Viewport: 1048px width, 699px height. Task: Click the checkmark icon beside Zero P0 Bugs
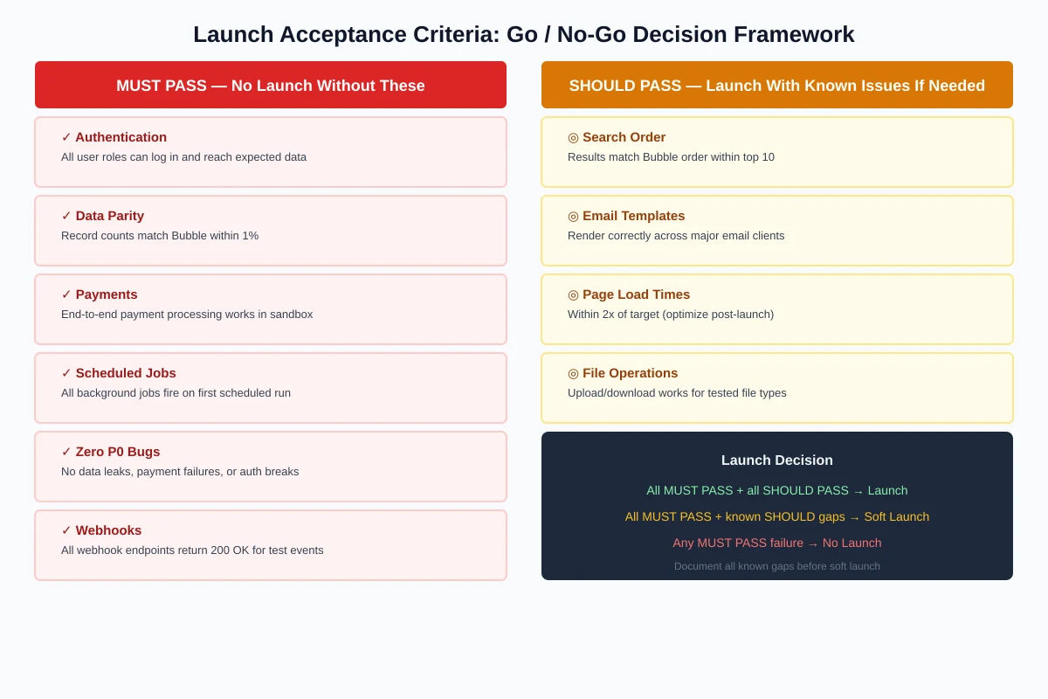(x=66, y=452)
